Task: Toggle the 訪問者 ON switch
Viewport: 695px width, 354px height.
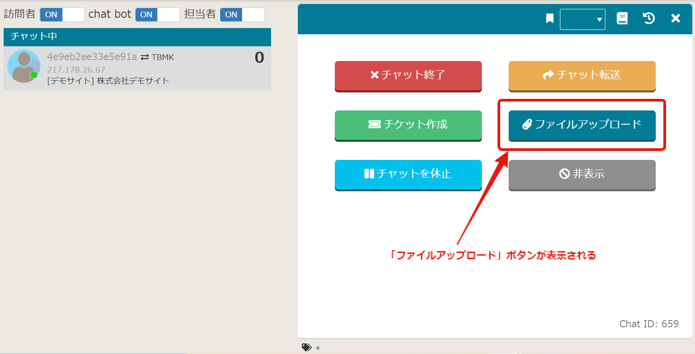Action: coord(62,15)
